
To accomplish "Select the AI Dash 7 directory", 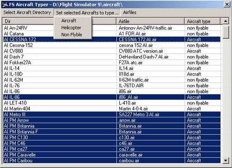I will coord(14,57).
